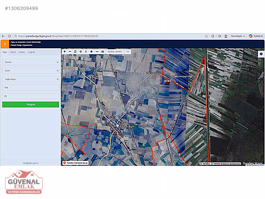Click the map zoom level box showing 15
Screen dimensions: 265x199
pos(128,51)
